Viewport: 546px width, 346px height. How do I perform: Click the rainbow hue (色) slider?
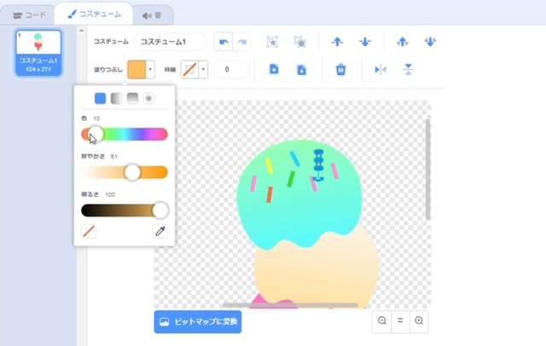[125, 135]
